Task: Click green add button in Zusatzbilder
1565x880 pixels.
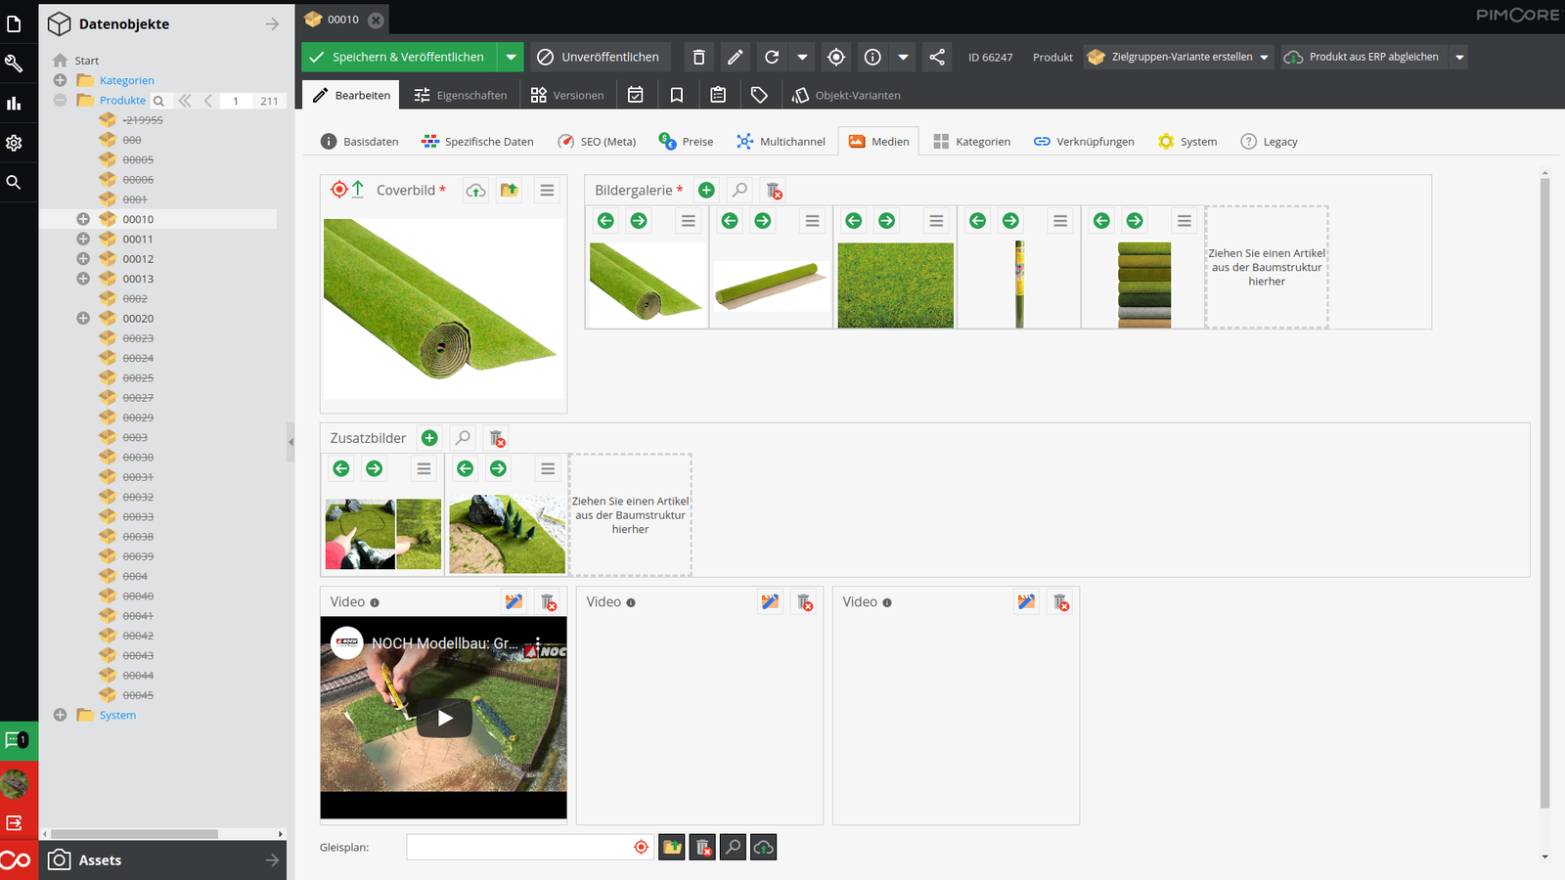Action: tap(429, 438)
